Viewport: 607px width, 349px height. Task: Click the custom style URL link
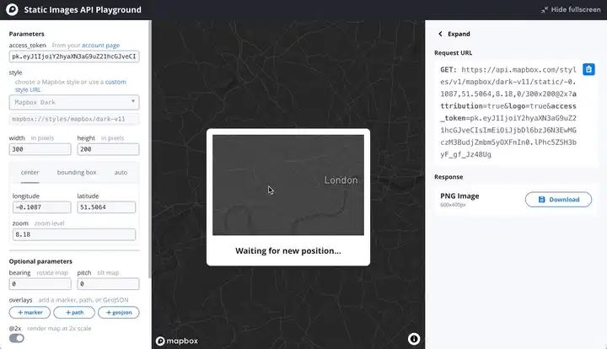(x=115, y=82)
